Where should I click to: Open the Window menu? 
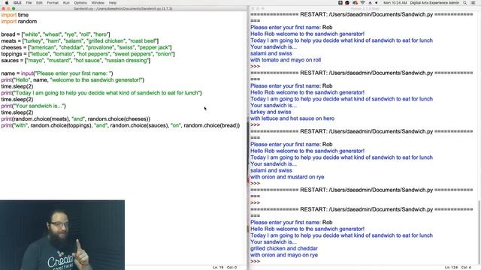click(x=98, y=3)
